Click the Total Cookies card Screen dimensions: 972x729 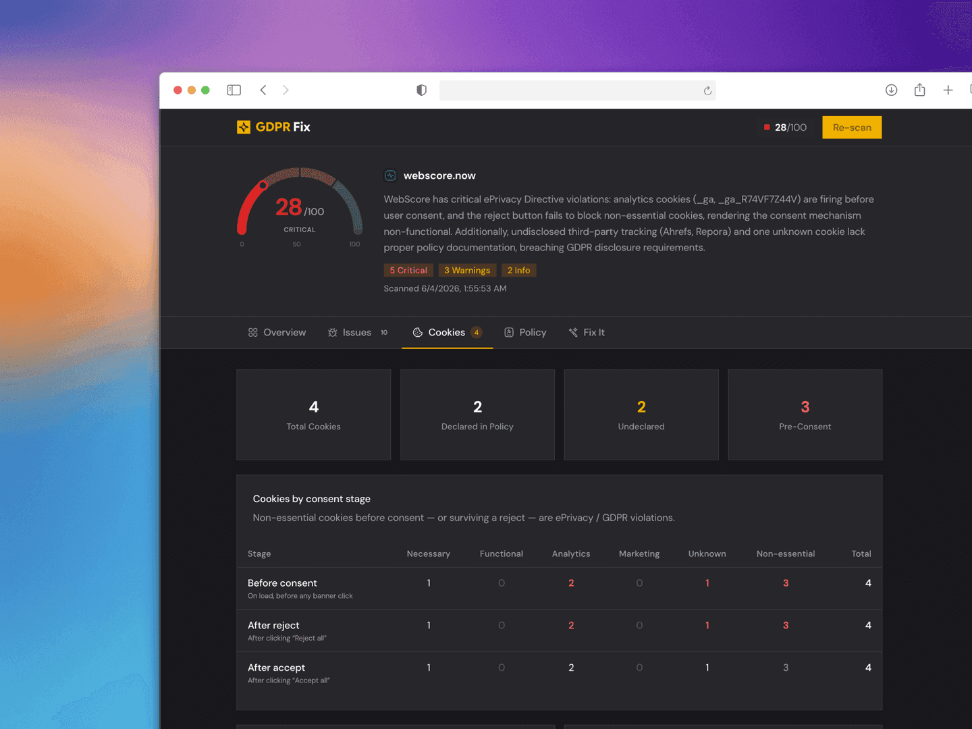coord(314,414)
